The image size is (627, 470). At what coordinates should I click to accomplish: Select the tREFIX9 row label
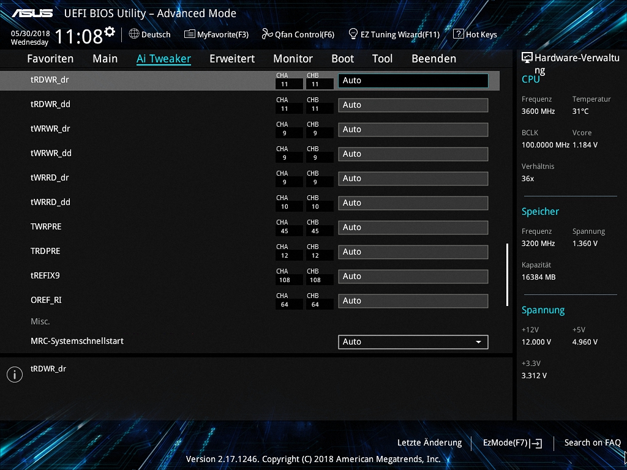click(x=45, y=275)
